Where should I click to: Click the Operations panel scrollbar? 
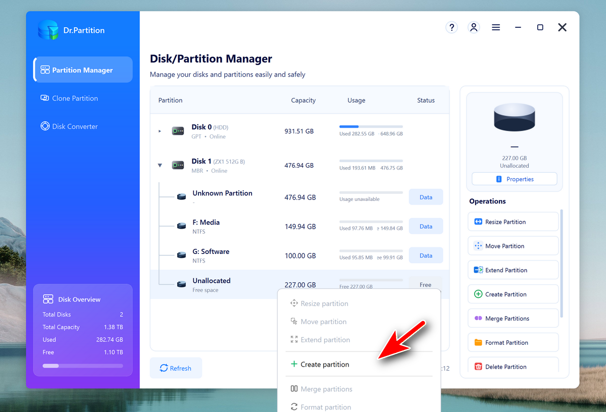tap(562, 264)
